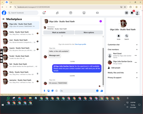The image size is (143, 114).
Task: Click the listing thumbnail beside PENDING status
Action: [45, 28]
